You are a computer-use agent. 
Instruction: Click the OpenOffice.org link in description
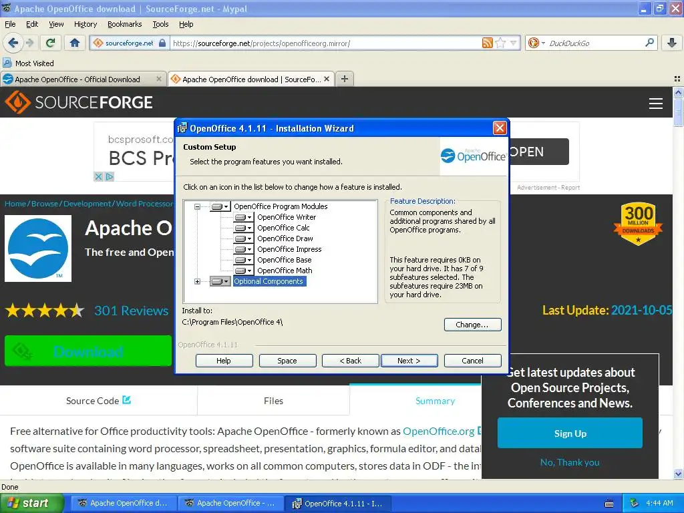[x=438, y=431]
